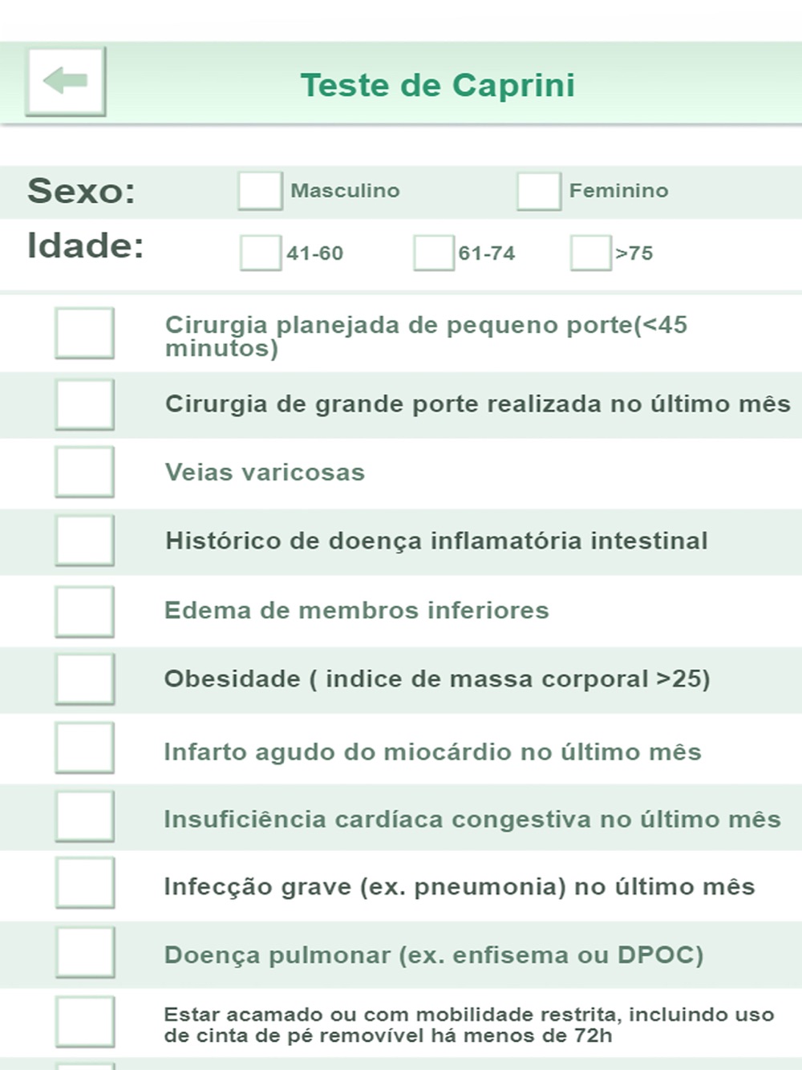Check Insuficiência cardíaca congestiva box
Viewport: 802px width, 1070px height.
tap(84, 817)
